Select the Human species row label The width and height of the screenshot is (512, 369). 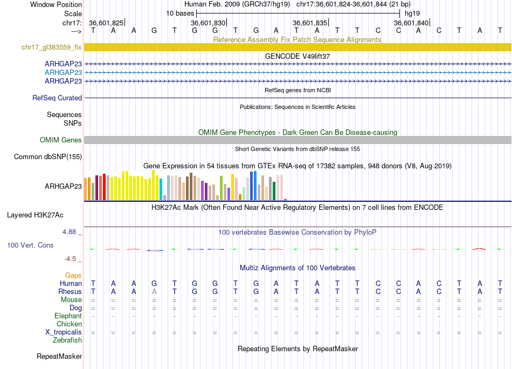(71, 283)
